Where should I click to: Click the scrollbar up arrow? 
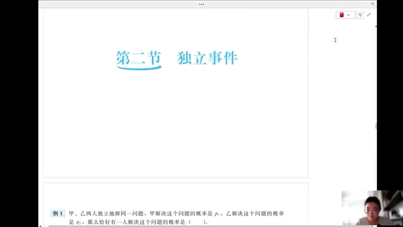376,26
